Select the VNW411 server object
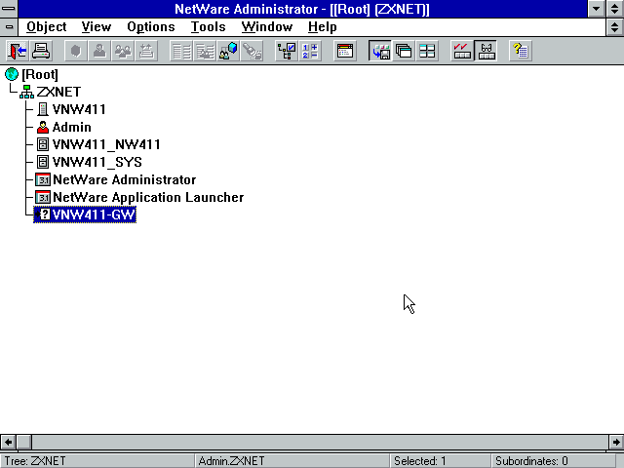 (x=71, y=109)
